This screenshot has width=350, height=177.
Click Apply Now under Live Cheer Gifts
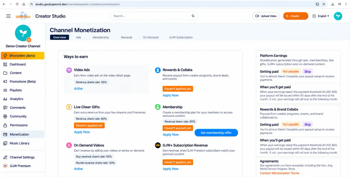point(82,132)
